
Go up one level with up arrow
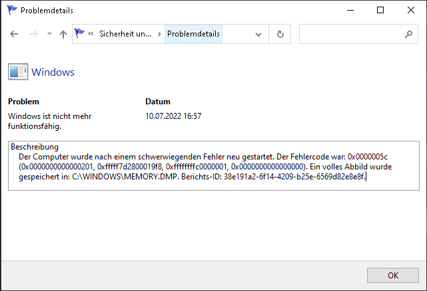click(x=63, y=35)
